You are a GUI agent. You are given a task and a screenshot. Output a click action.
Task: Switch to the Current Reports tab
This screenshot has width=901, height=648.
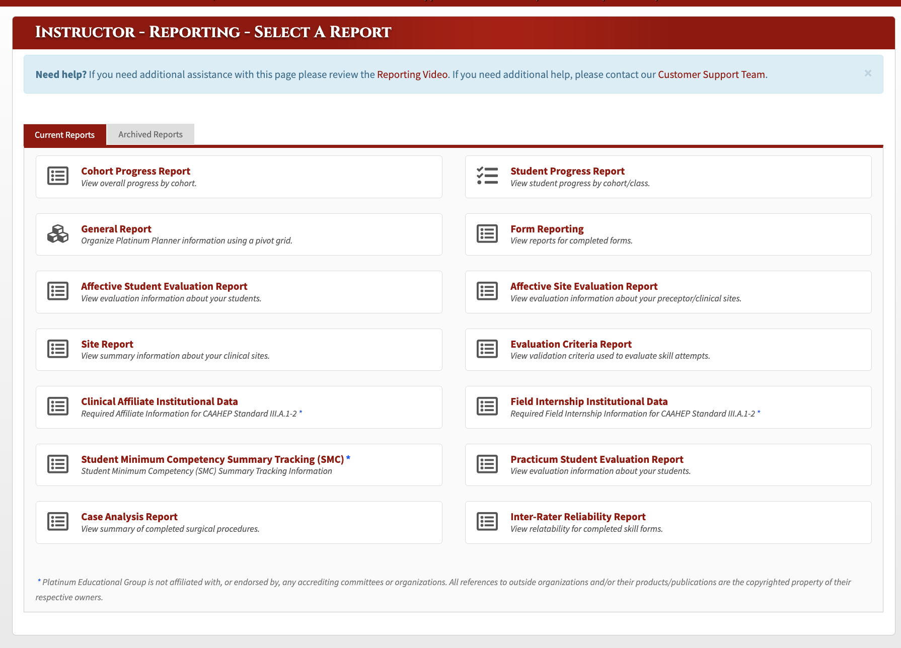[x=65, y=135]
